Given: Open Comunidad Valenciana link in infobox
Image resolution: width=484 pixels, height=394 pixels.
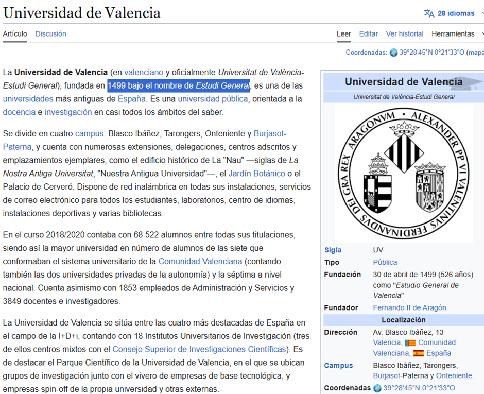Looking at the screenshot, I should [x=437, y=342].
